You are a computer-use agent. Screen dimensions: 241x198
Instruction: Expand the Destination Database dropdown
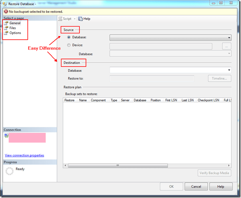pos(229,70)
